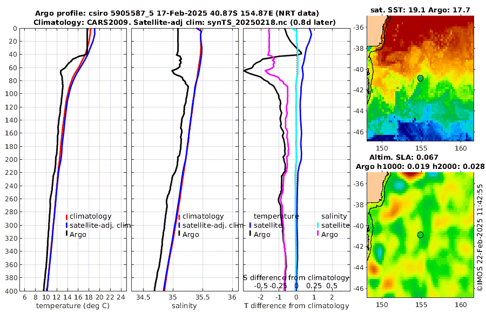The height and width of the screenshot is (313, 486).
Task: Click the 'Altim. SLA: 0.067' heading
Action: point(404,158)
